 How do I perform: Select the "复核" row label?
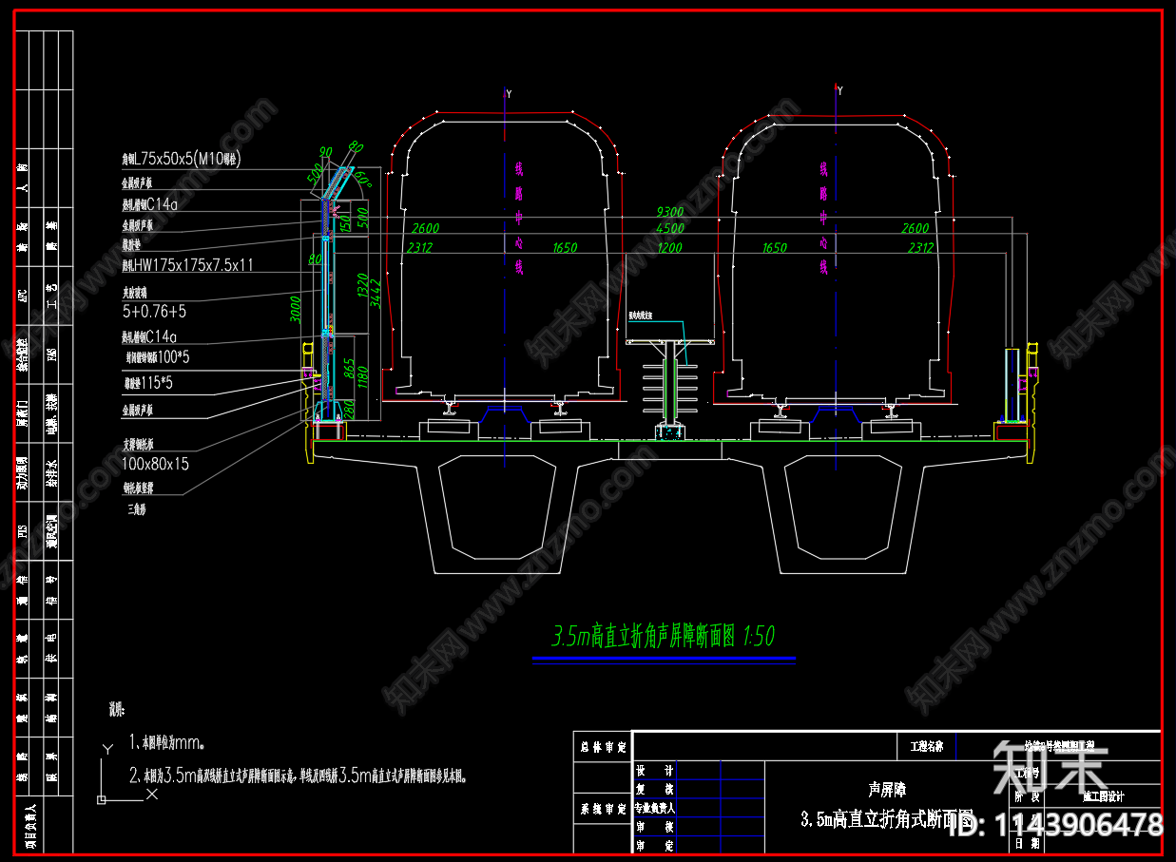coord(655,790)
